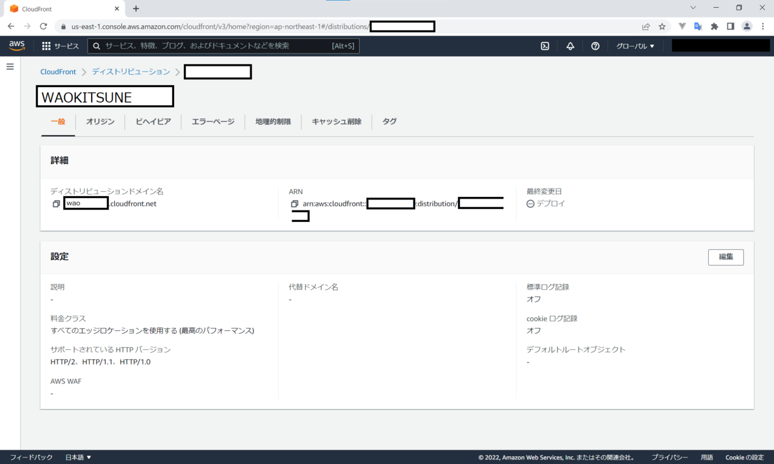Viewport: 774px width, 464px height.
Task: Click the HTTP/2、HTTP/1.1、HTTP/1.0 value
Action: coord(101,362)
